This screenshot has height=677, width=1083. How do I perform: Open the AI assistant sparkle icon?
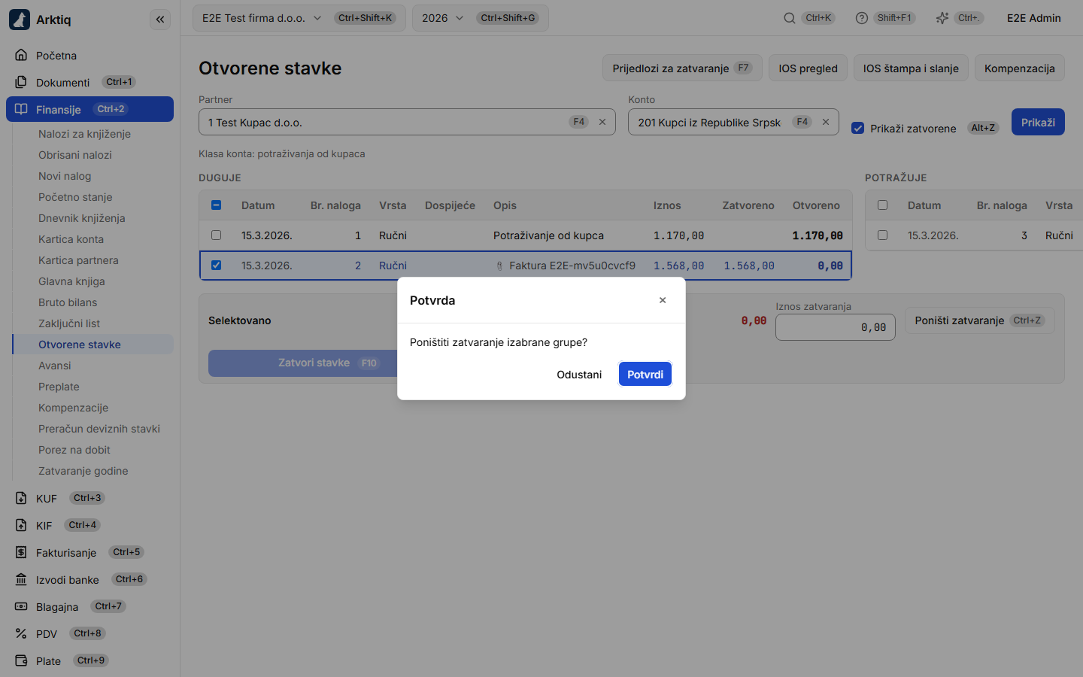pos(942,18)
